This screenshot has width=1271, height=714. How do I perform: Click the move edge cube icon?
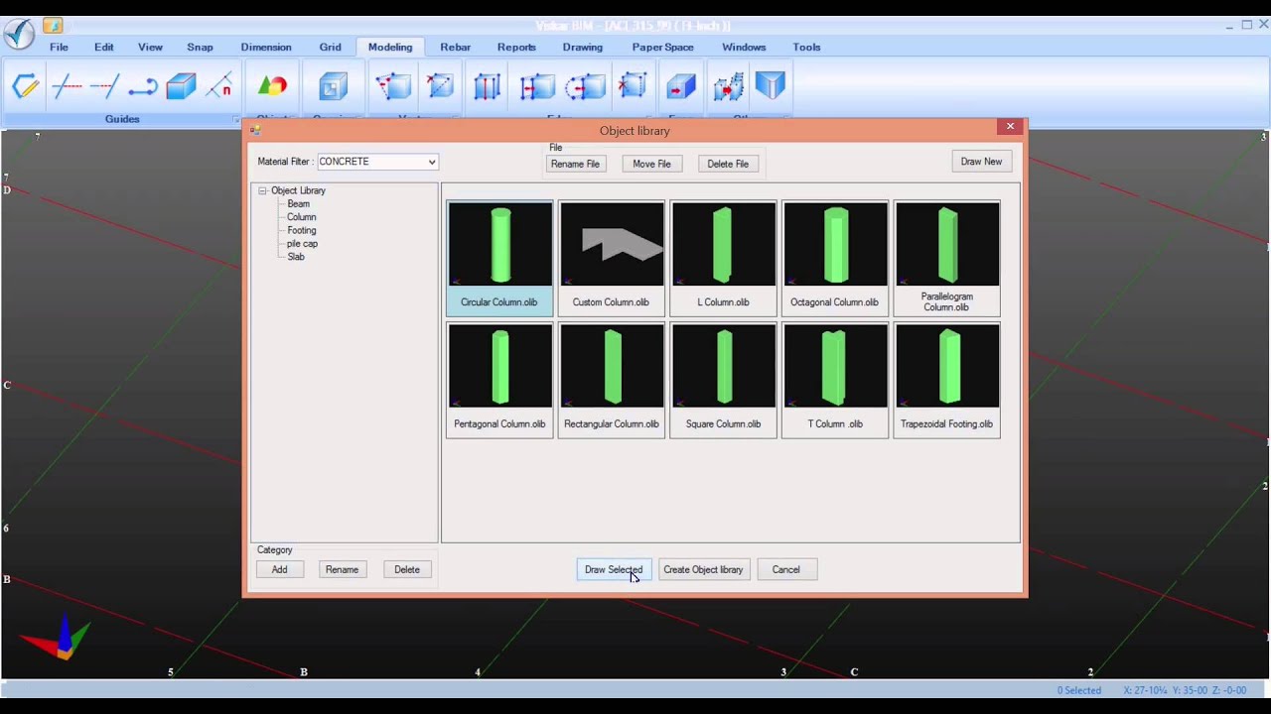[x=536, y=86]
